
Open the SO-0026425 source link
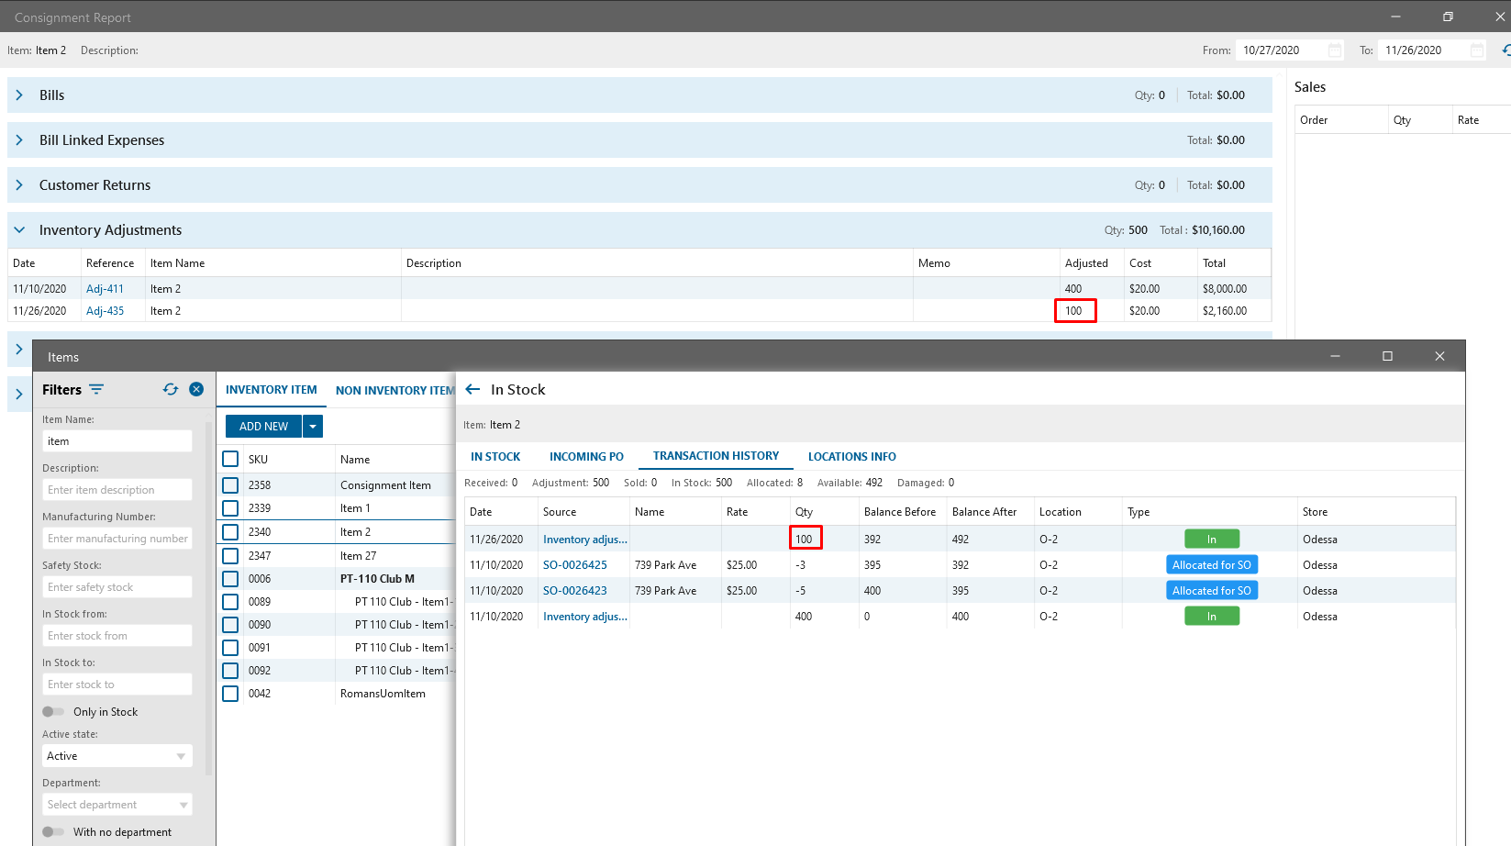point(574,565)
